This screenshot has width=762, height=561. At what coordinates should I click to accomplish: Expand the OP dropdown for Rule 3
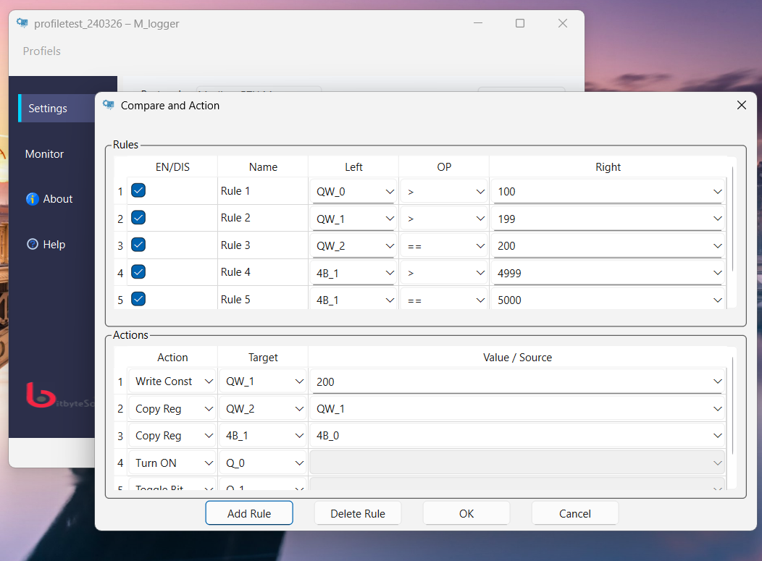[x=443, y=246]
